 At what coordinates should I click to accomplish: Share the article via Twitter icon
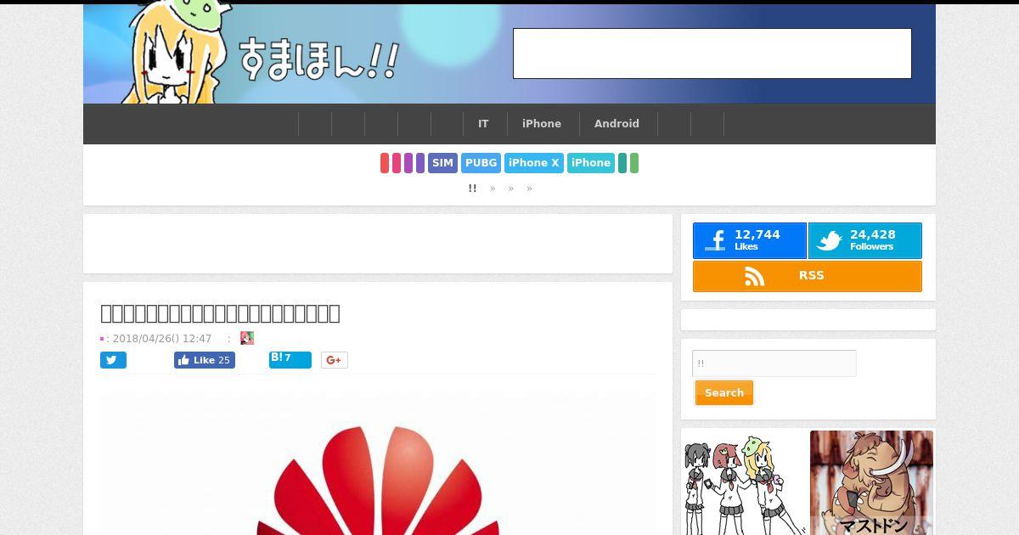[x=113, y=360]
